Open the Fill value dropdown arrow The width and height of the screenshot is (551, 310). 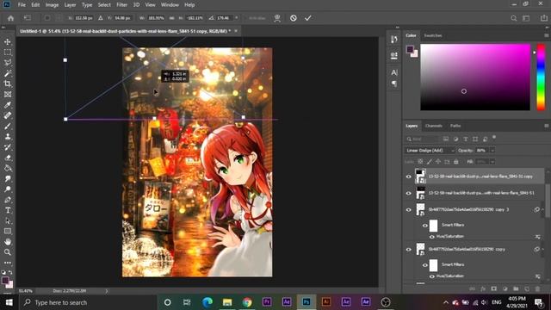[x=492, y=162]
